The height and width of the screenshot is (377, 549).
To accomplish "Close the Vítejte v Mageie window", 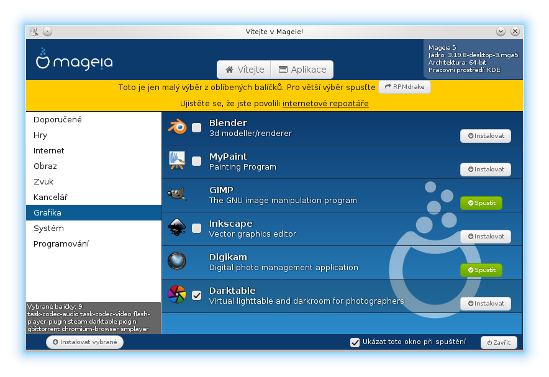I will (x=515, y=32).
